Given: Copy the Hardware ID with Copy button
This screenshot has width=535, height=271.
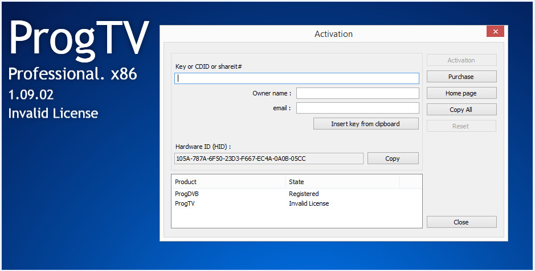Looking at the screenshot, I should [393, 159].
